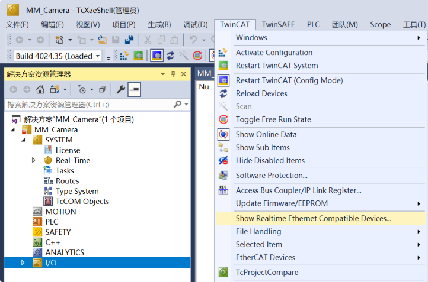Click the Toggle Free Run toolbar icon
The image size is (428, 282).
(197, 56)
